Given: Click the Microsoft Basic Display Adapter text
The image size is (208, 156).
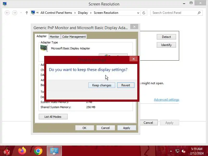Looking at the screenshot, I should (70, 48).
